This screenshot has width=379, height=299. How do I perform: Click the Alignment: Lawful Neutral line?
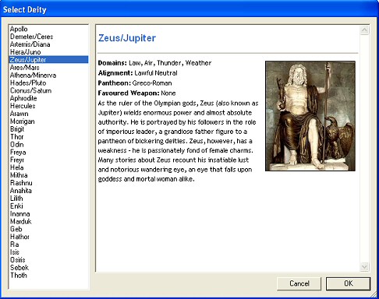[137, 73]
